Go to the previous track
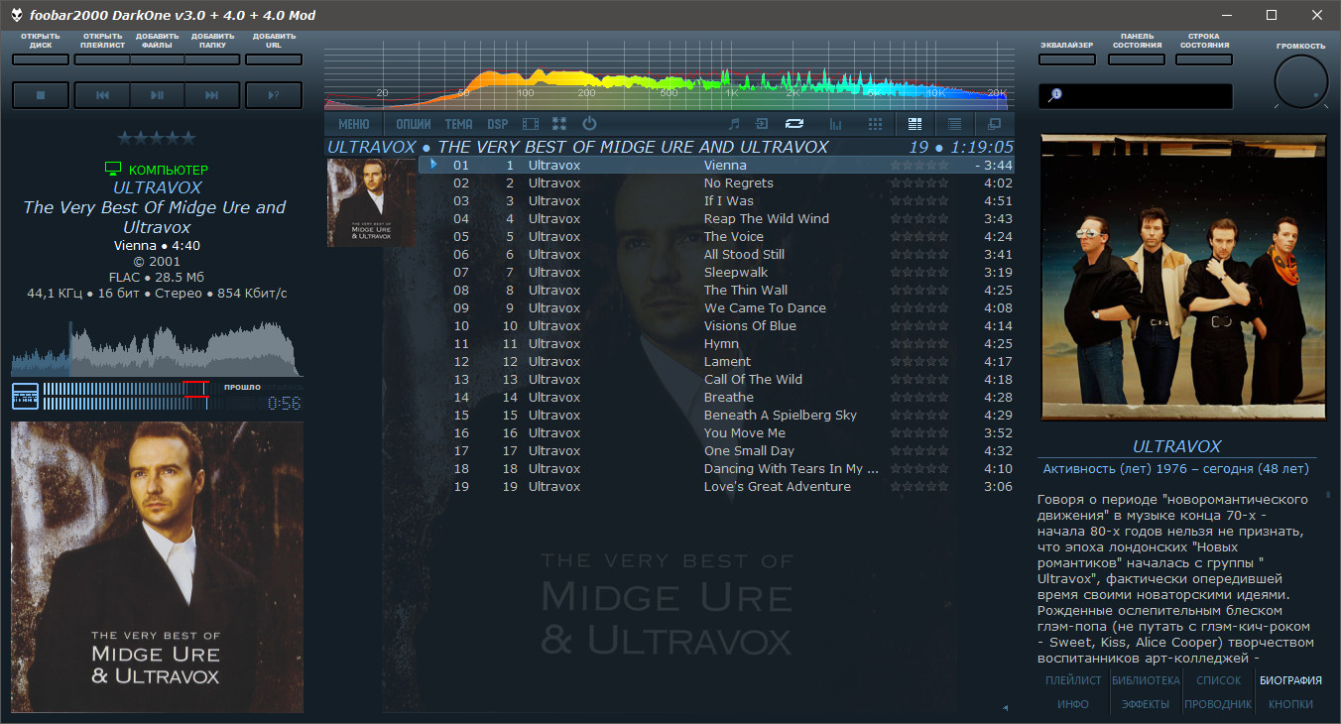 point(102,95)
